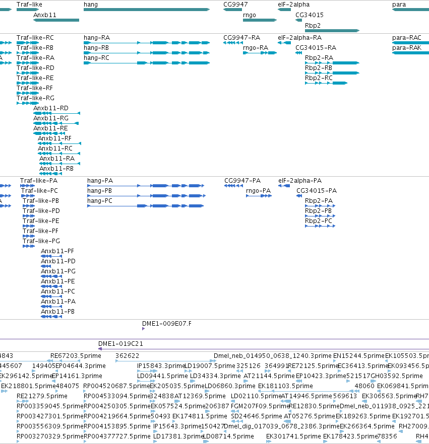Viewport: 429px width, 444px height.
Task: Select transcript para-RAC
Action: (x=407, y=38)
